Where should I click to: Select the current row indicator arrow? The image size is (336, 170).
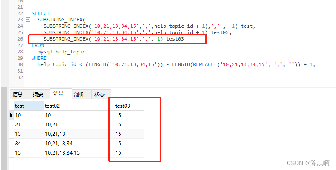coord(12,115)
